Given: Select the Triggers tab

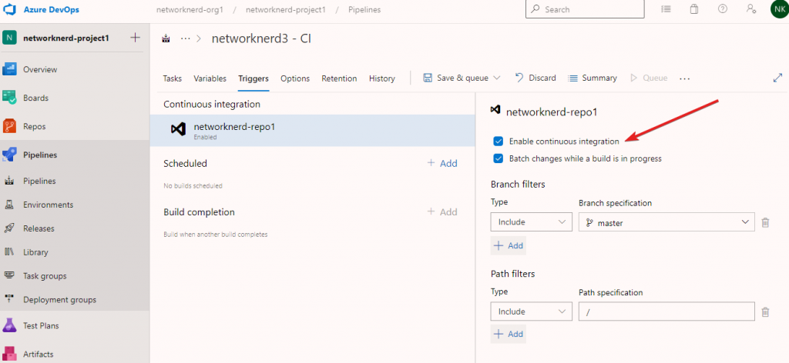Looking at the screenshot, I should coord(253,78).
